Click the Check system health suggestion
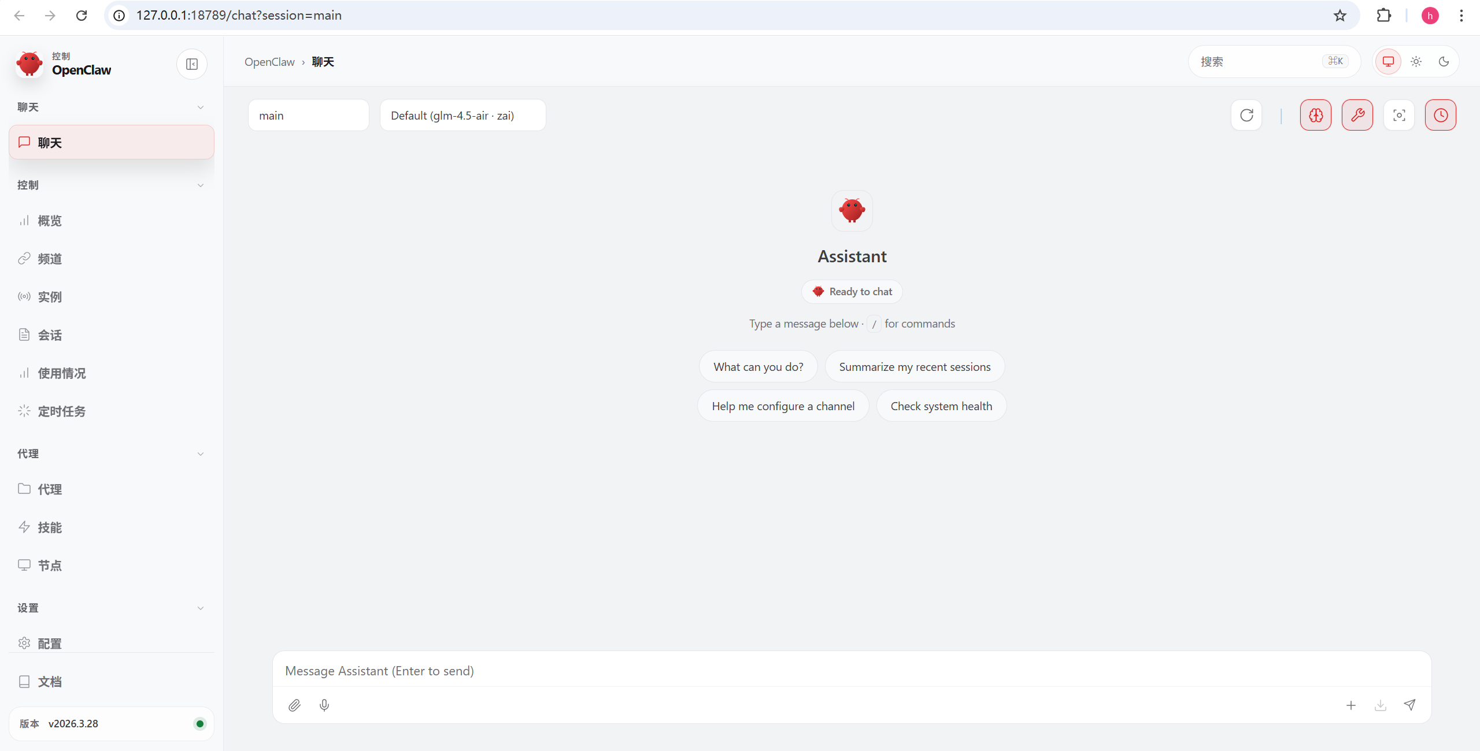This screenshot has height=751, width=1480. [x=941, y=406]
